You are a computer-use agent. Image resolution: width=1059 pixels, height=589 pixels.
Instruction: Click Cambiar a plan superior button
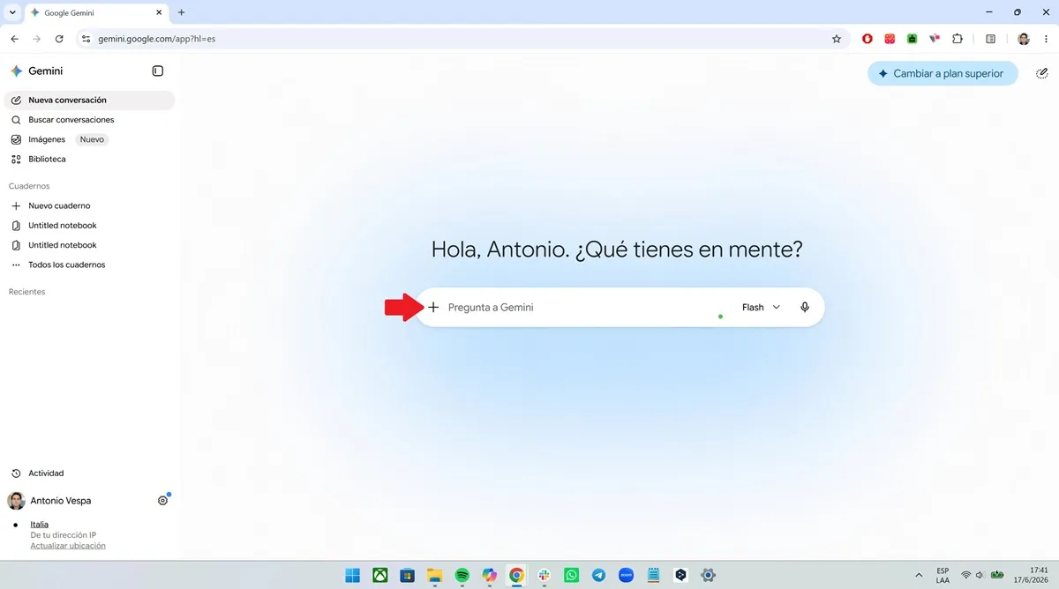(x=943, y=73)
